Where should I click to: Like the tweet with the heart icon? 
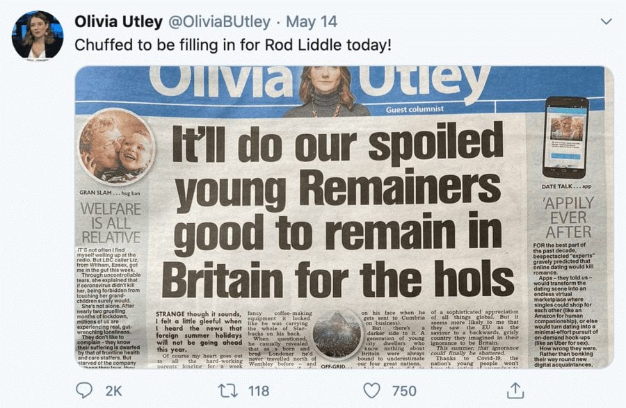(372, 391)
